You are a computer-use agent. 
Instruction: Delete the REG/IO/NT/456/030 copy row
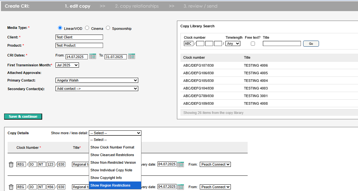tap(11, 187)
